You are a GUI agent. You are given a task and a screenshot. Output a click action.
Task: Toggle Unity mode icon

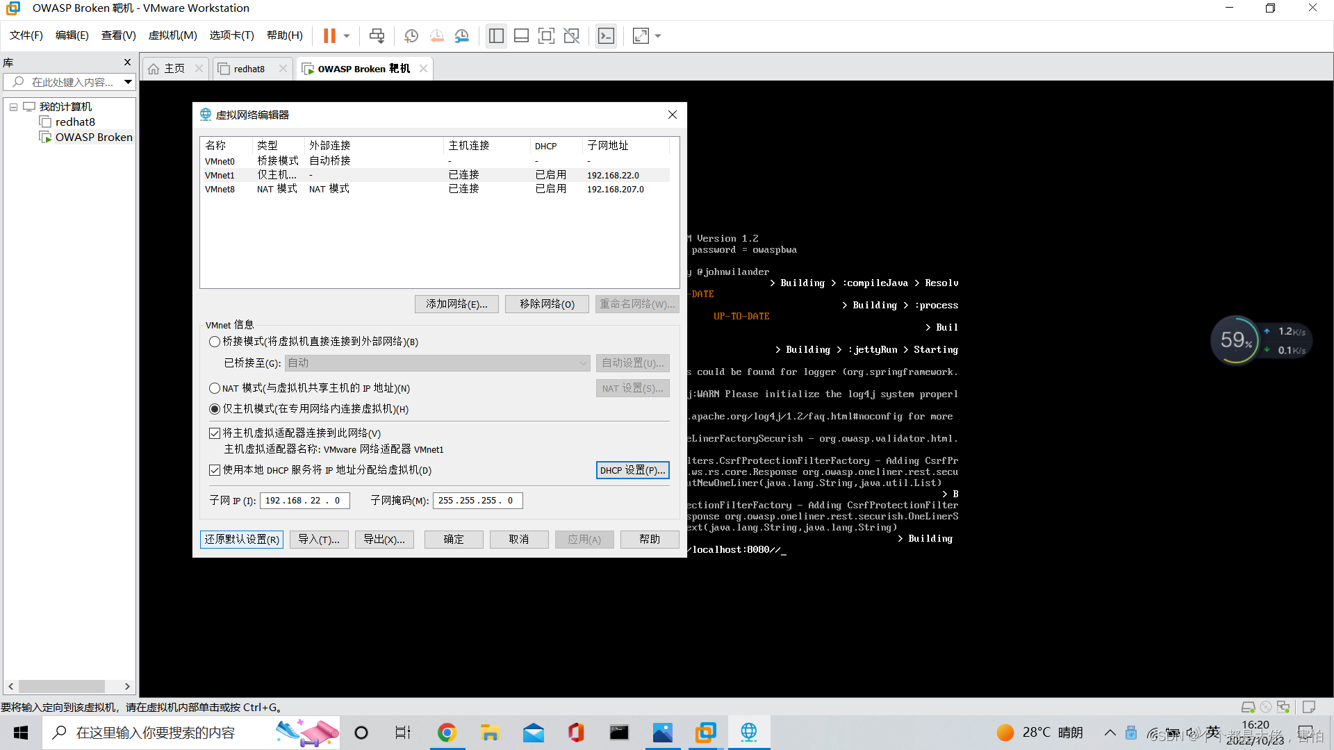[x=572, y=35]
